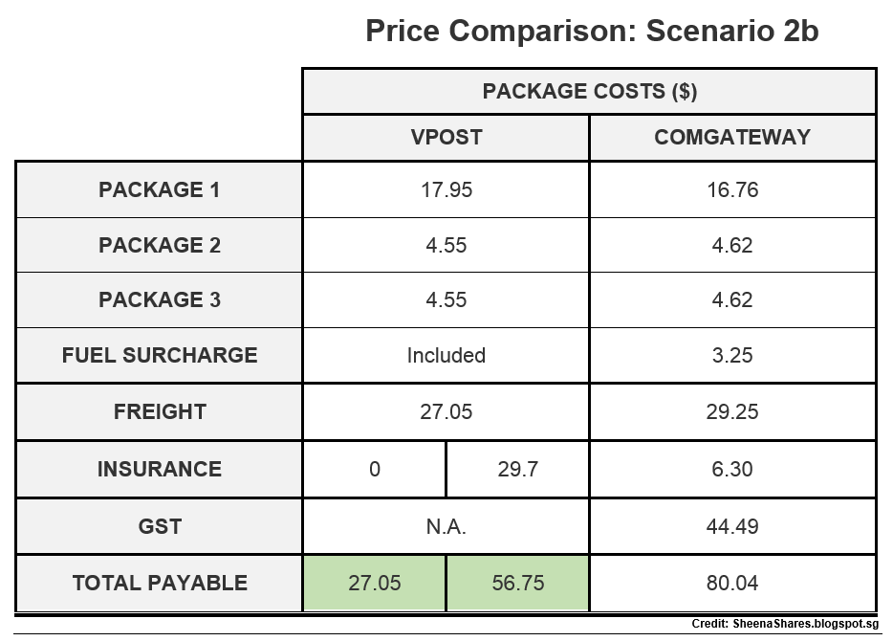Click the 29.7 insurance cell
Image resolution: width=893 pixels, height=641 pixels.
[x=517, y=469]
